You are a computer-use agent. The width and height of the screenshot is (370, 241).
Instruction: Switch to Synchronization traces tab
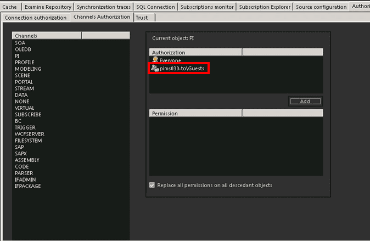[x=104, y=7]
